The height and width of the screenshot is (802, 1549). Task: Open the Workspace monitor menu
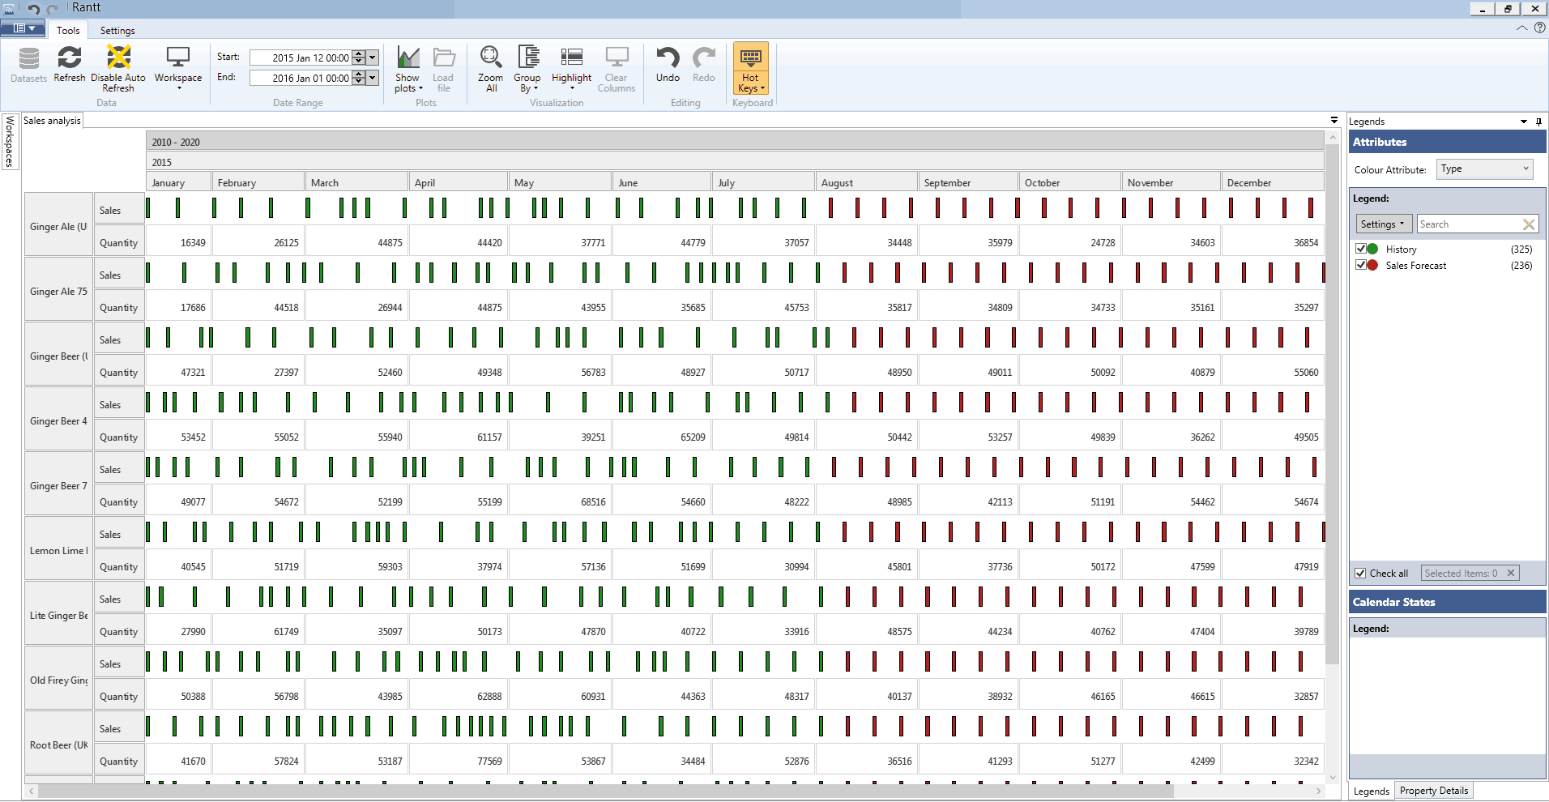pos(178,65)
